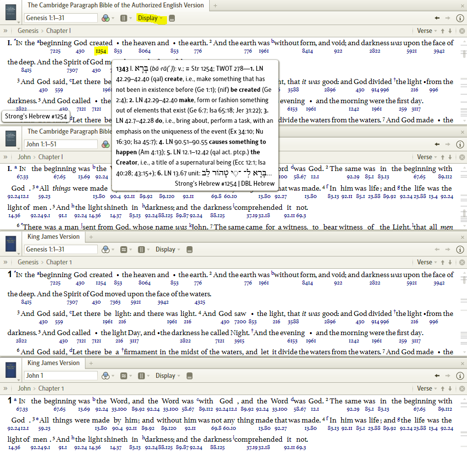
Task: Click Strong's number 8064 in KJV Genesis panel
Action: click(x=144, y=283)
